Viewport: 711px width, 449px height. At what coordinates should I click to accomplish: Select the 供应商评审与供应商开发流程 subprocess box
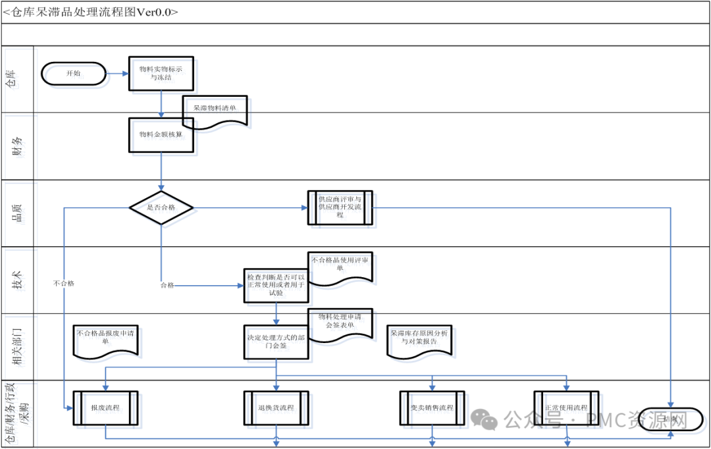tap(340, 207)
